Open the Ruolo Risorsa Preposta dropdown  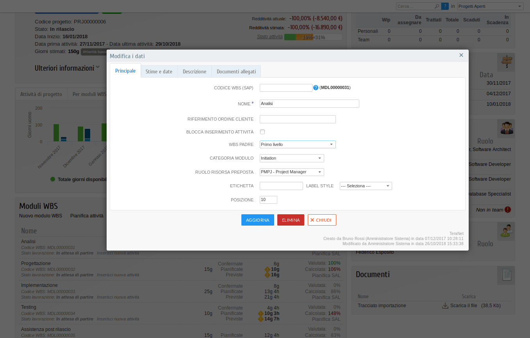(292, 172)
